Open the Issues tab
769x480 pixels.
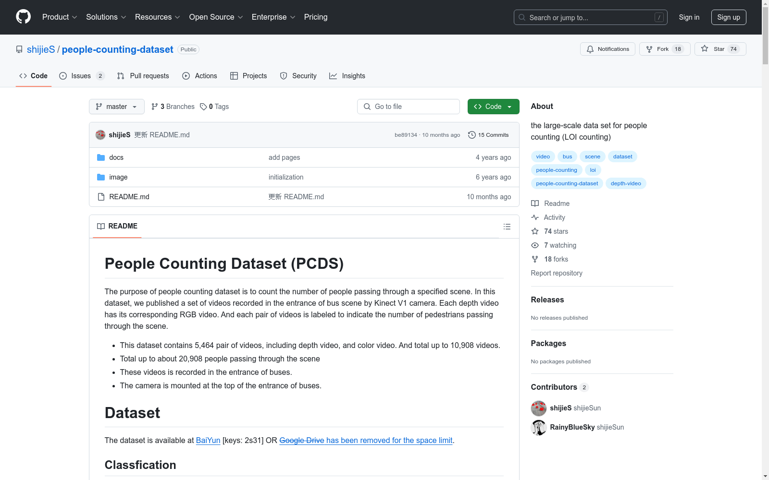tap(82, 76)
